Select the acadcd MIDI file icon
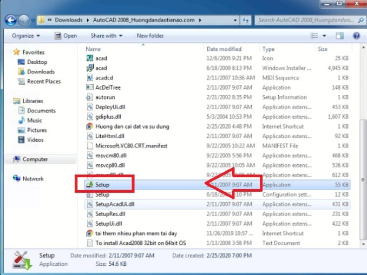The height and width of the screenshot is (275, 367). (90, 78)
